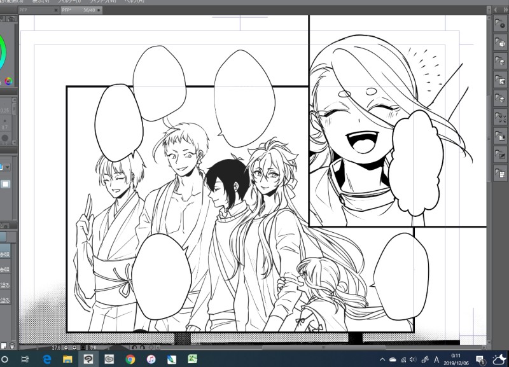Click the canvas scroll-left arrow

[158, 347]
